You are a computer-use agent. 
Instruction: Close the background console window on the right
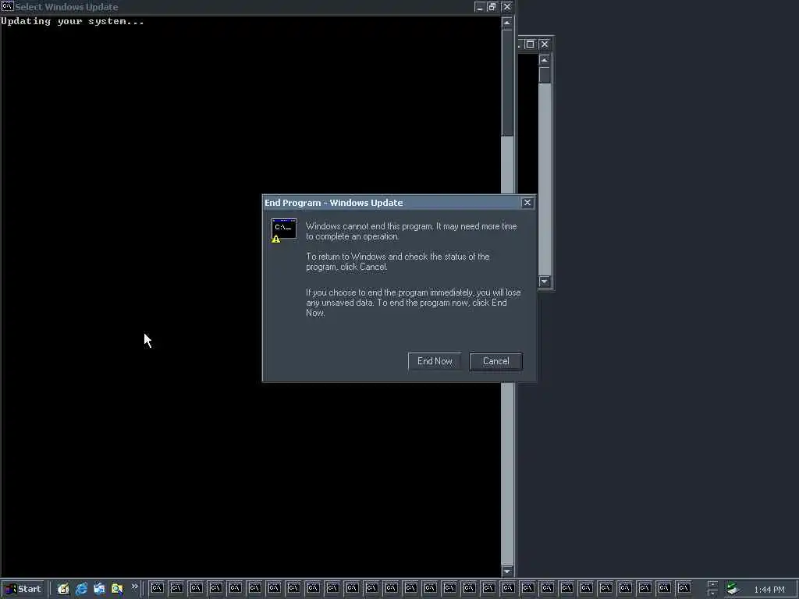pos(545,44)
